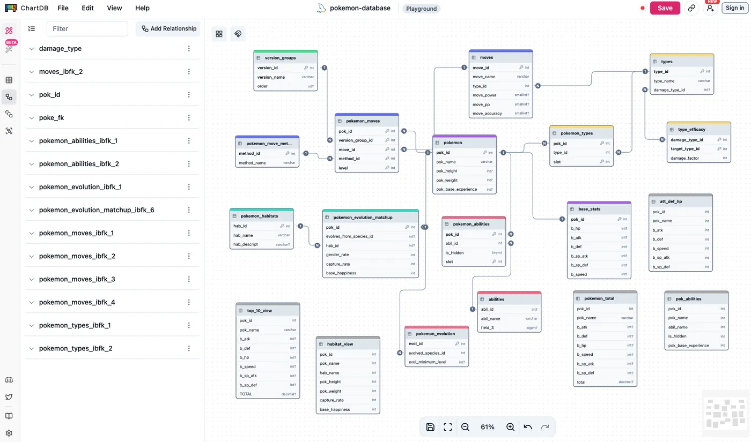Expand the poke_fk relationship chevron
The height and width of the screenshot is (442, 751).
[32, 118]
